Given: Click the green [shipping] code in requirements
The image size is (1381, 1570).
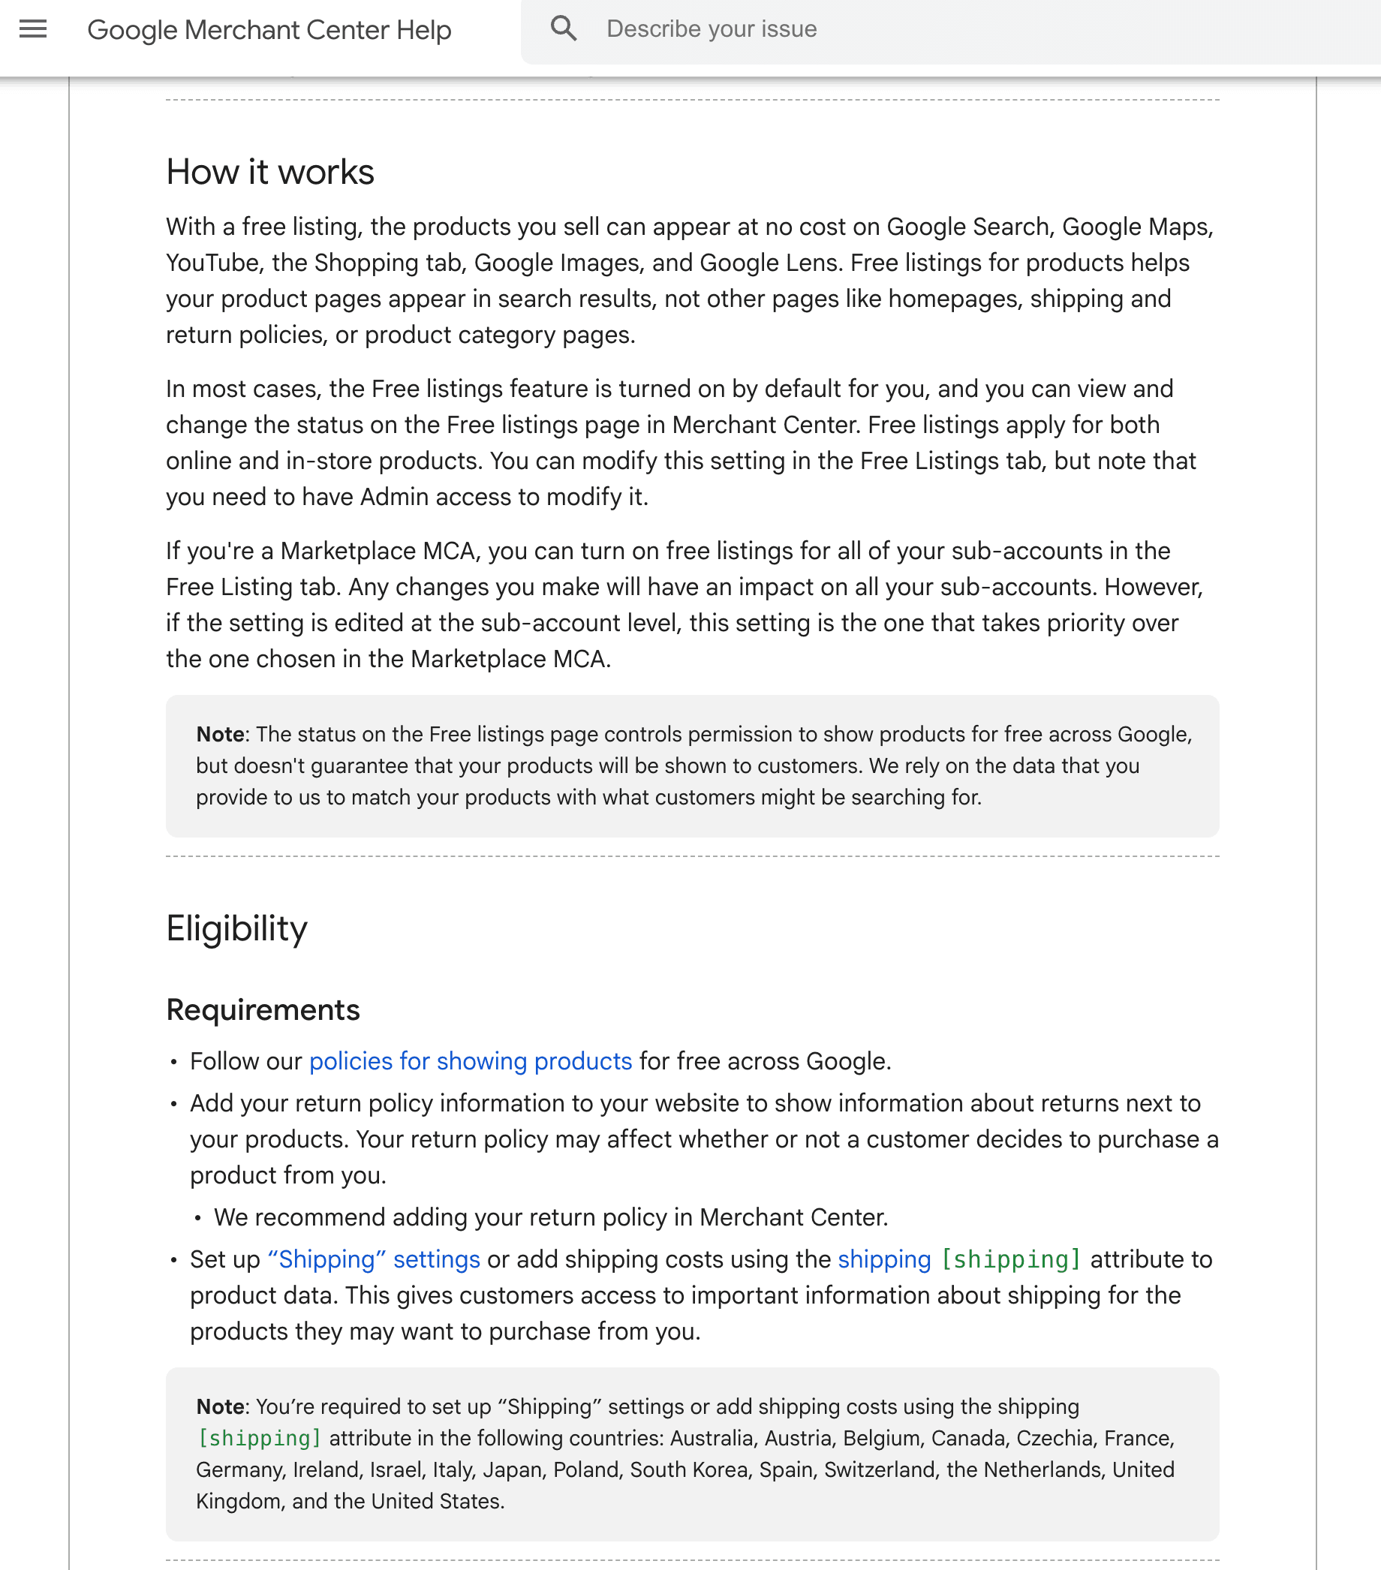Looking at the screenshot, I should (1011, 1259).
